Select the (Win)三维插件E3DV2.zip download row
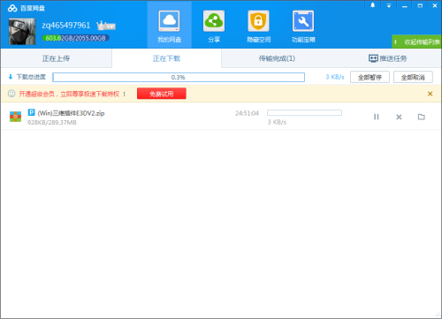 click(221, 117)
